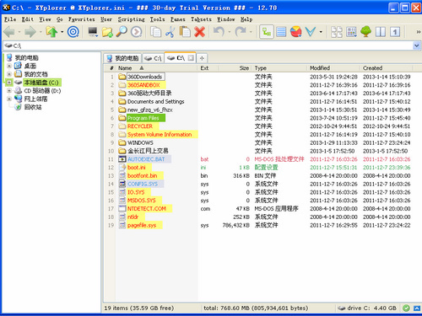Go up one folder level icon
The image size is (422, 316).
coord(51,32)
